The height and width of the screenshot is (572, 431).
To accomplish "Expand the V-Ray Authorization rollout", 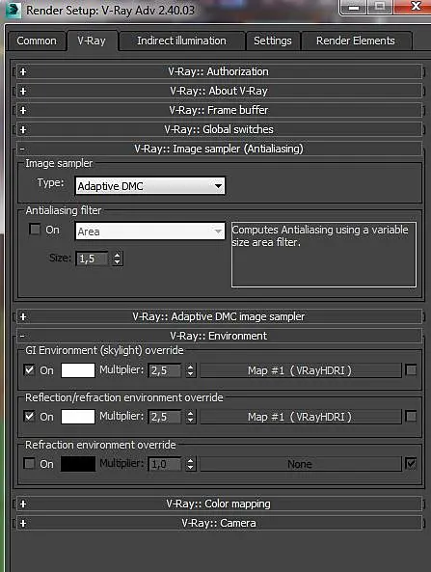I will coord(219,71).
